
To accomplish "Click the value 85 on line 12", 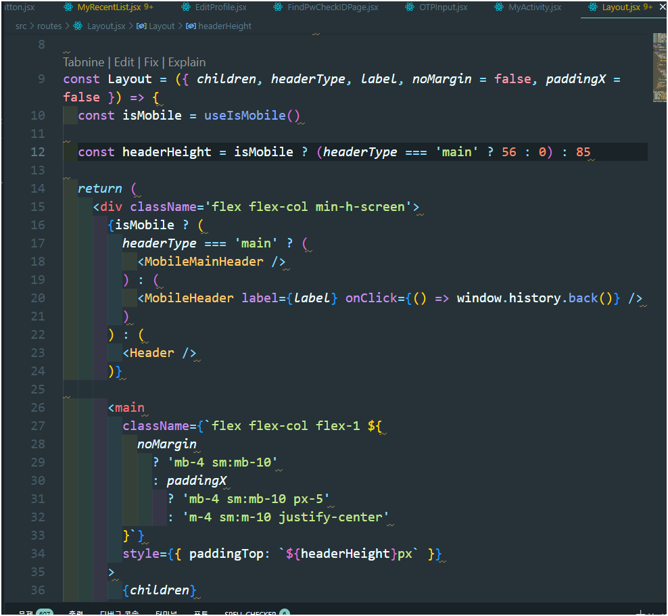I will 583,152.
